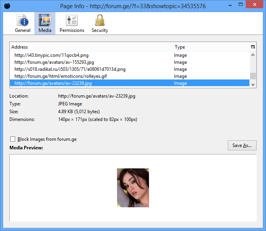
Task: Click the JPEG Image type value
Action: (70, 104)
